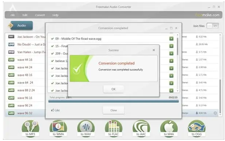Select the Van Halen - Jump iTu file
The width and height of the screenshot is (225, 141).
[31, 52]
